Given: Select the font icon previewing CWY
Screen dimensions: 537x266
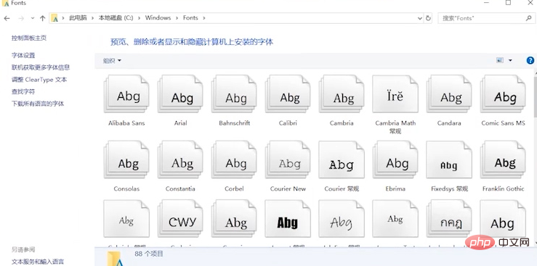Looking at the screenshot, I should click(180, 219).
